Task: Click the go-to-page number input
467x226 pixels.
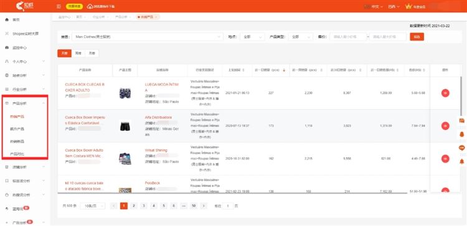Action: coord(228,205)
